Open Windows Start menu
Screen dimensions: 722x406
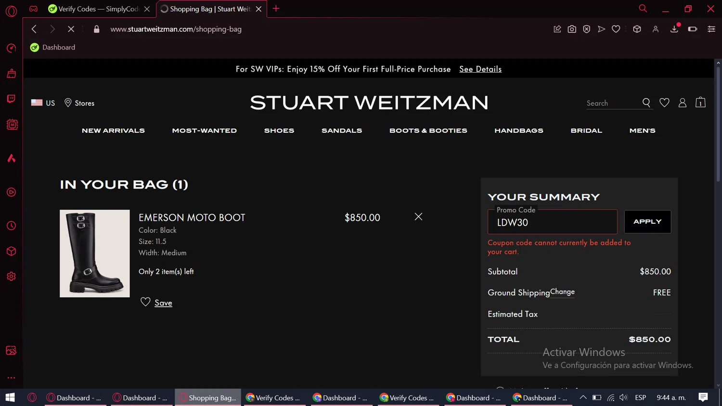(10, 397)
